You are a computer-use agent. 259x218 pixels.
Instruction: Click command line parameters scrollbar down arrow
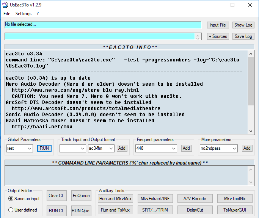(x=251, y=182)
